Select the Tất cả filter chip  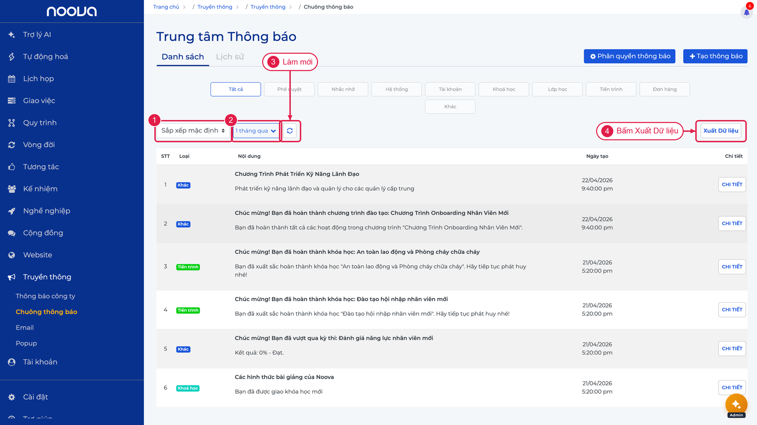tap(236, 89)
